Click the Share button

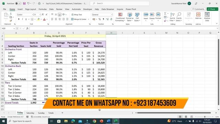tap(212, 9)
